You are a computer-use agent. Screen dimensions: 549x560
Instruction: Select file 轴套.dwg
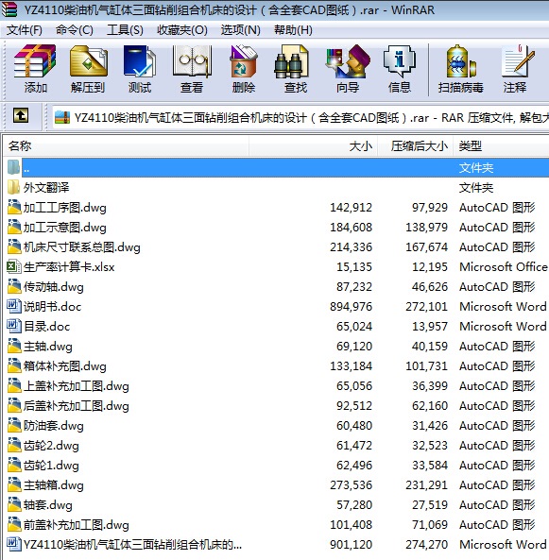(47, 505)
